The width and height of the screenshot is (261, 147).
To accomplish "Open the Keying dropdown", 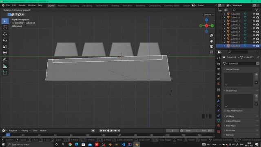I will [x=26, y=131].
